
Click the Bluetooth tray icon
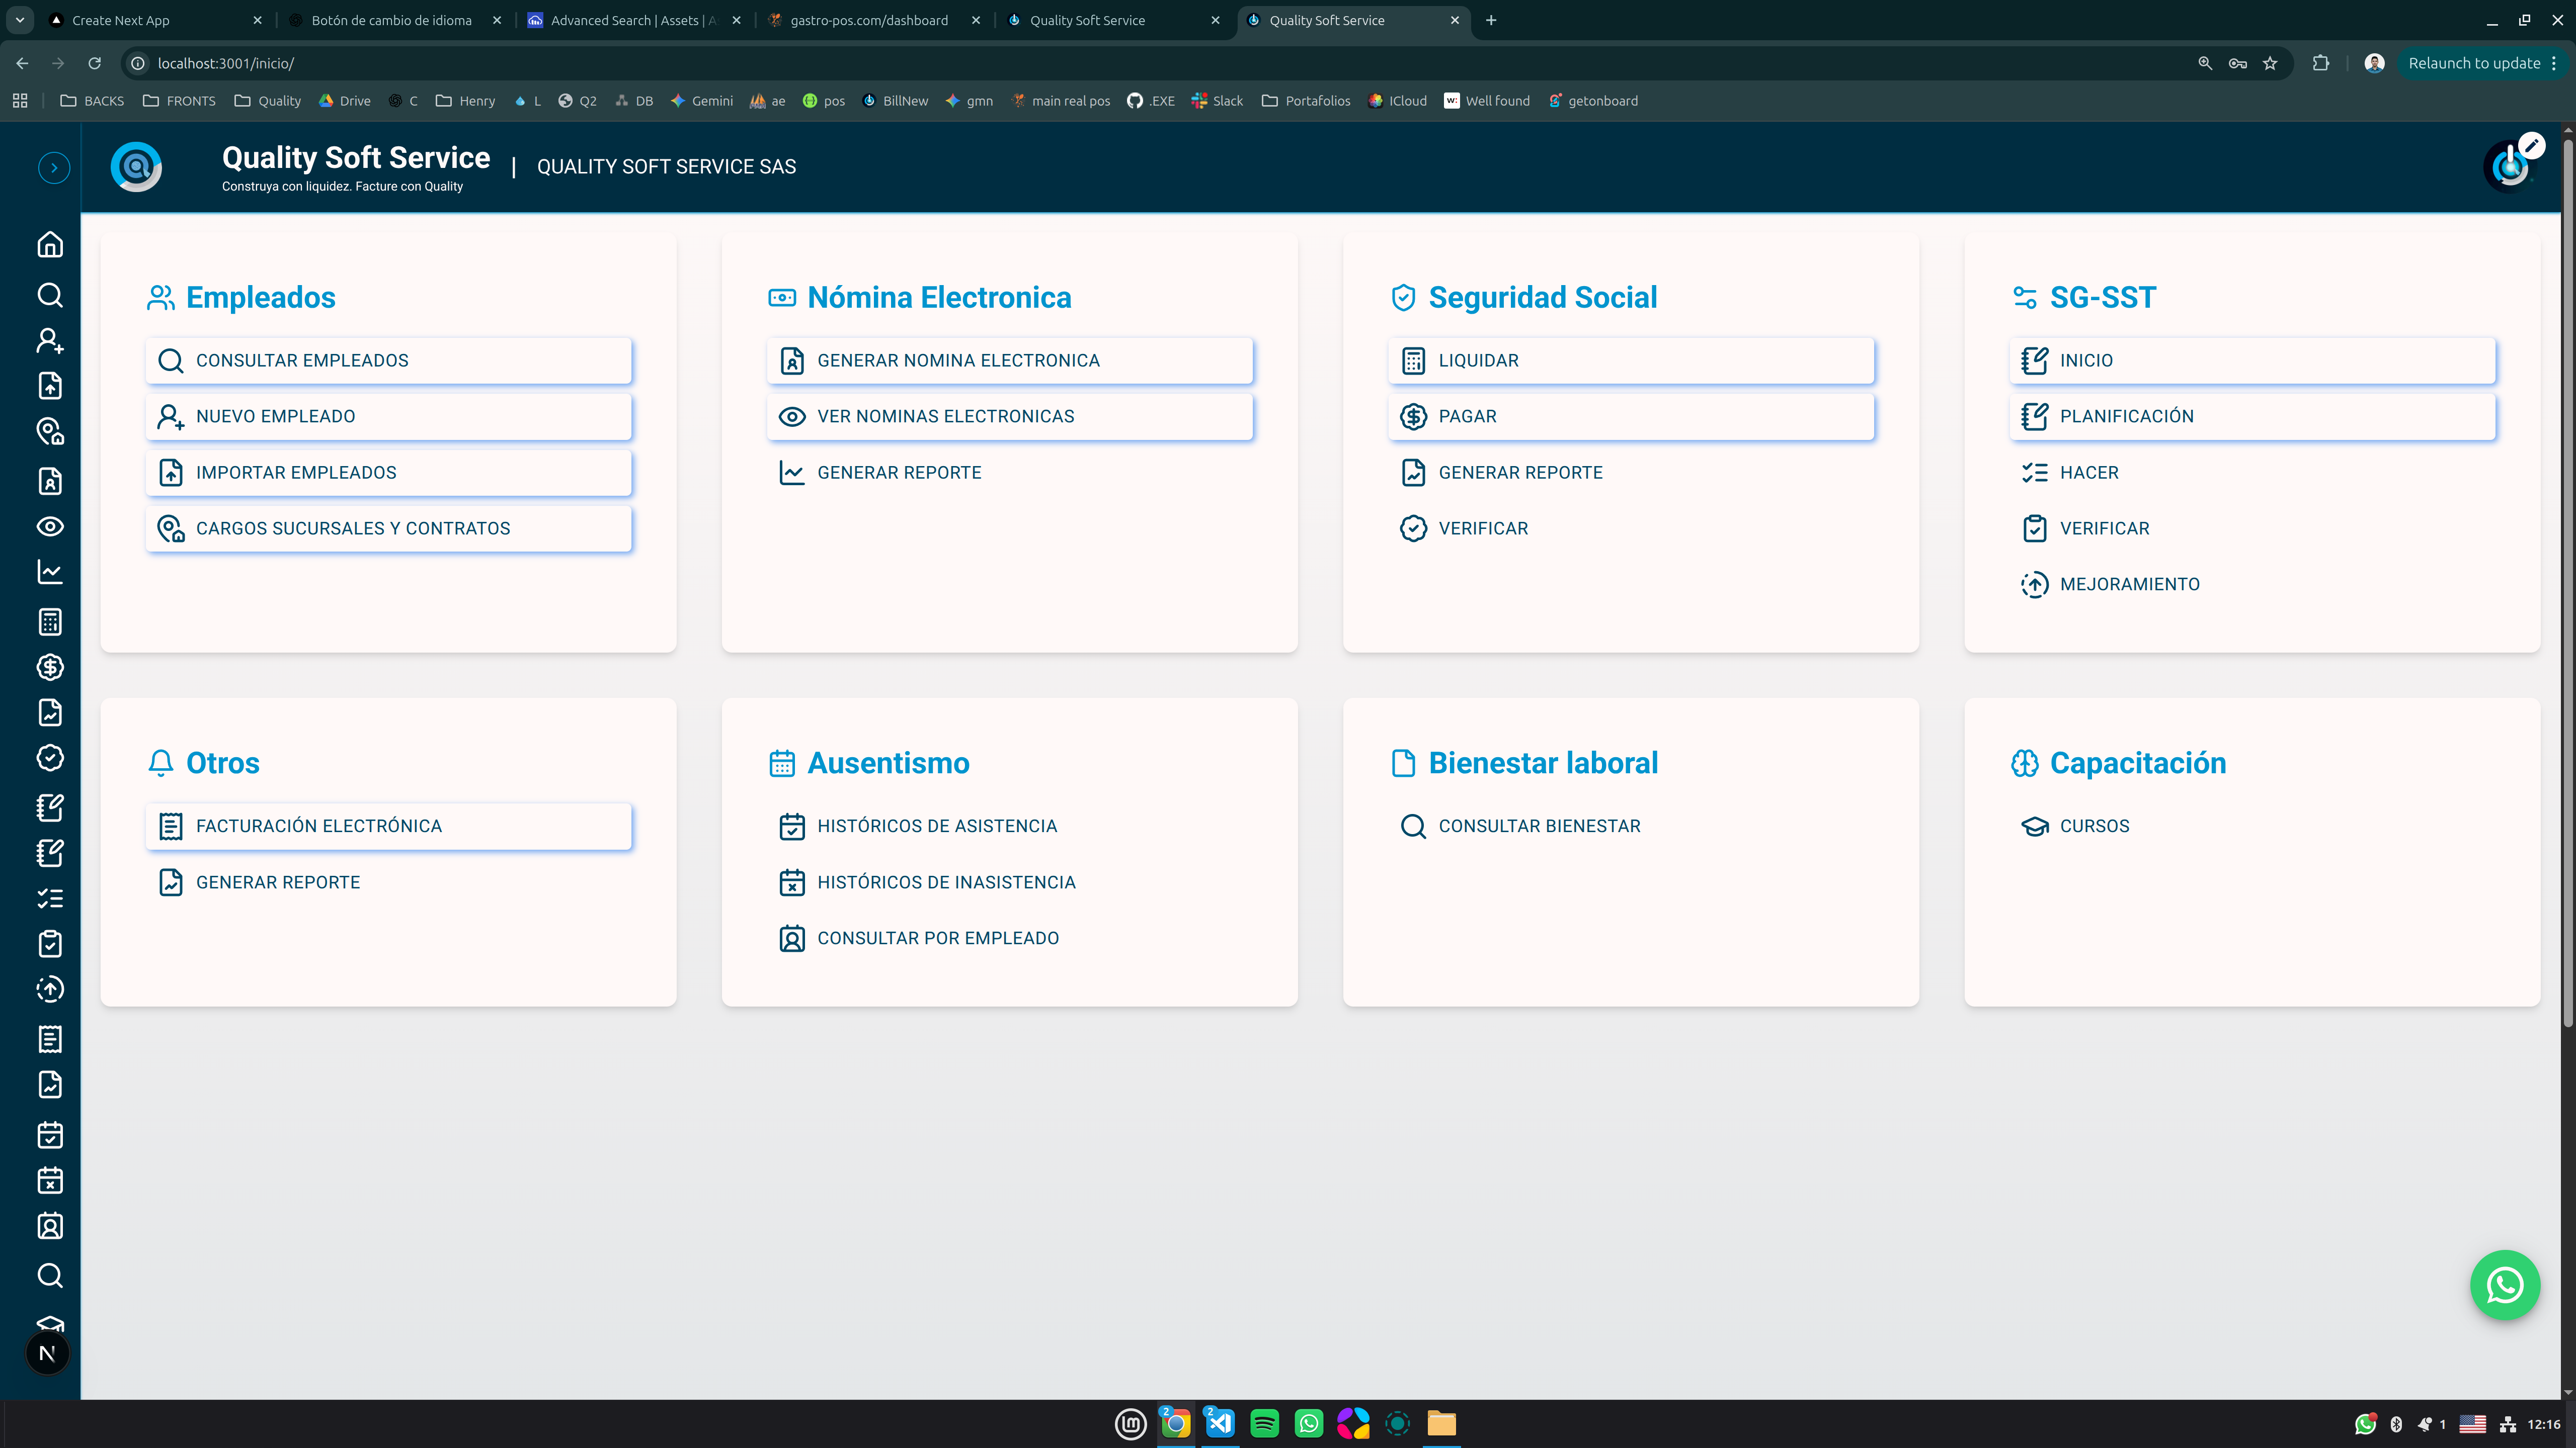[2396, 1424]
